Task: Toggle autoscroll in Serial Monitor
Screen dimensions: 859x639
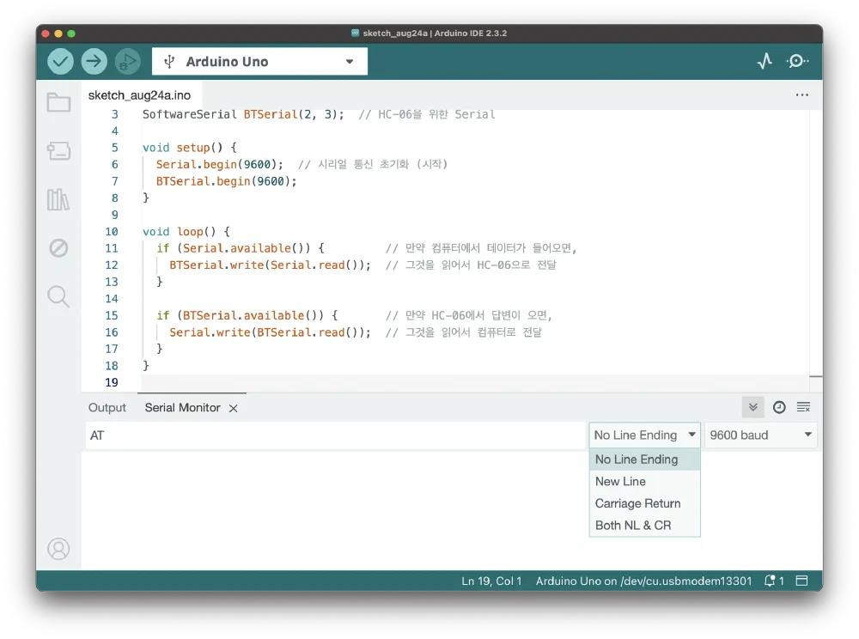Action: pos(753,407)
